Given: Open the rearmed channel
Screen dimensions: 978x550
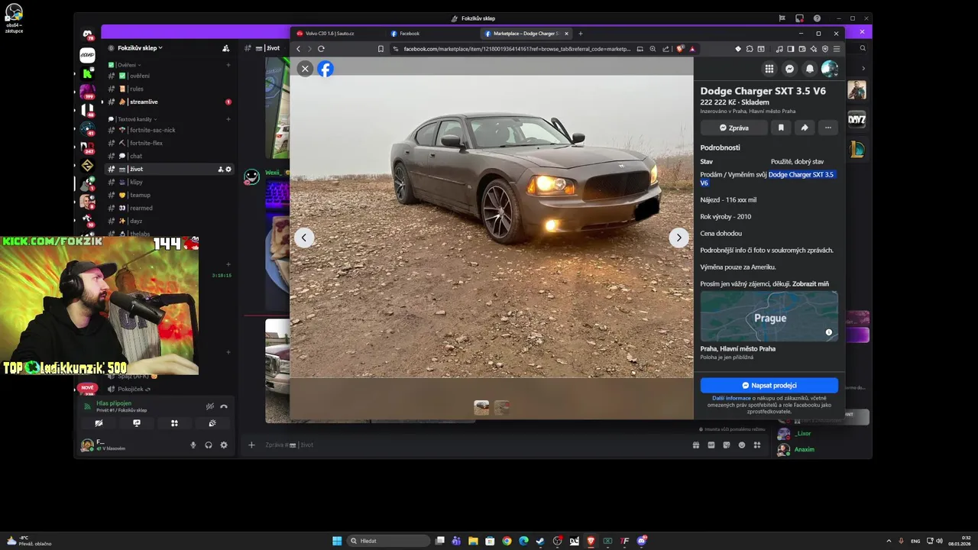Looking at the screenshot, I should (x=169, y=208).
